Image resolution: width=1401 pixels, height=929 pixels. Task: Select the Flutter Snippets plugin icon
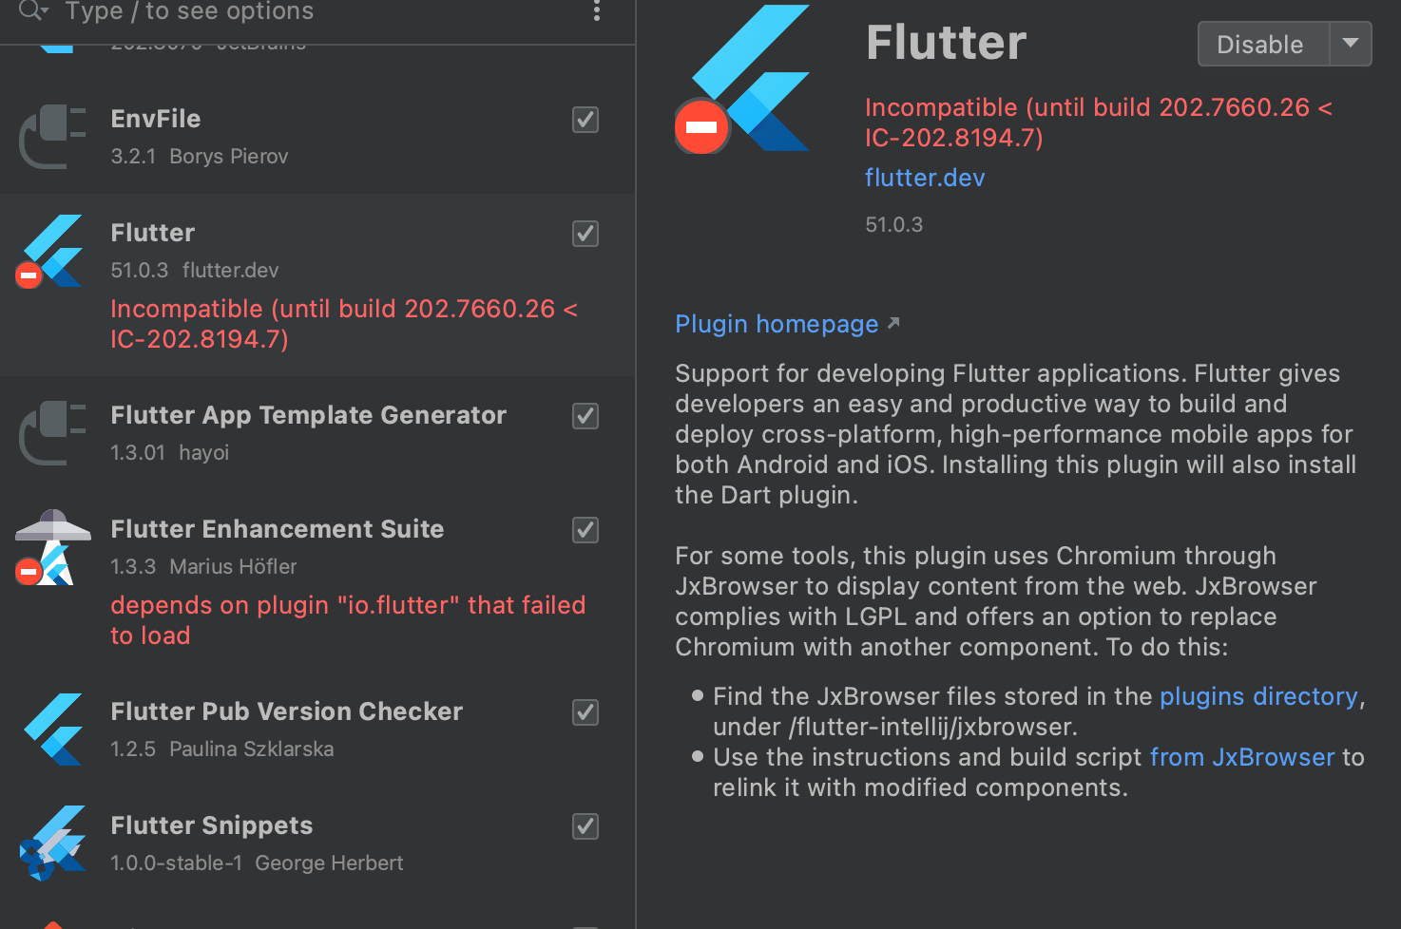51,843
